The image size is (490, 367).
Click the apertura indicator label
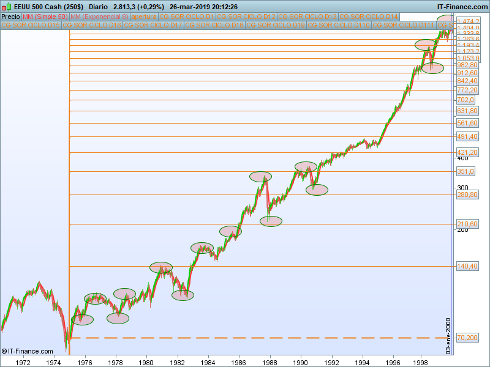coord(144,17)
